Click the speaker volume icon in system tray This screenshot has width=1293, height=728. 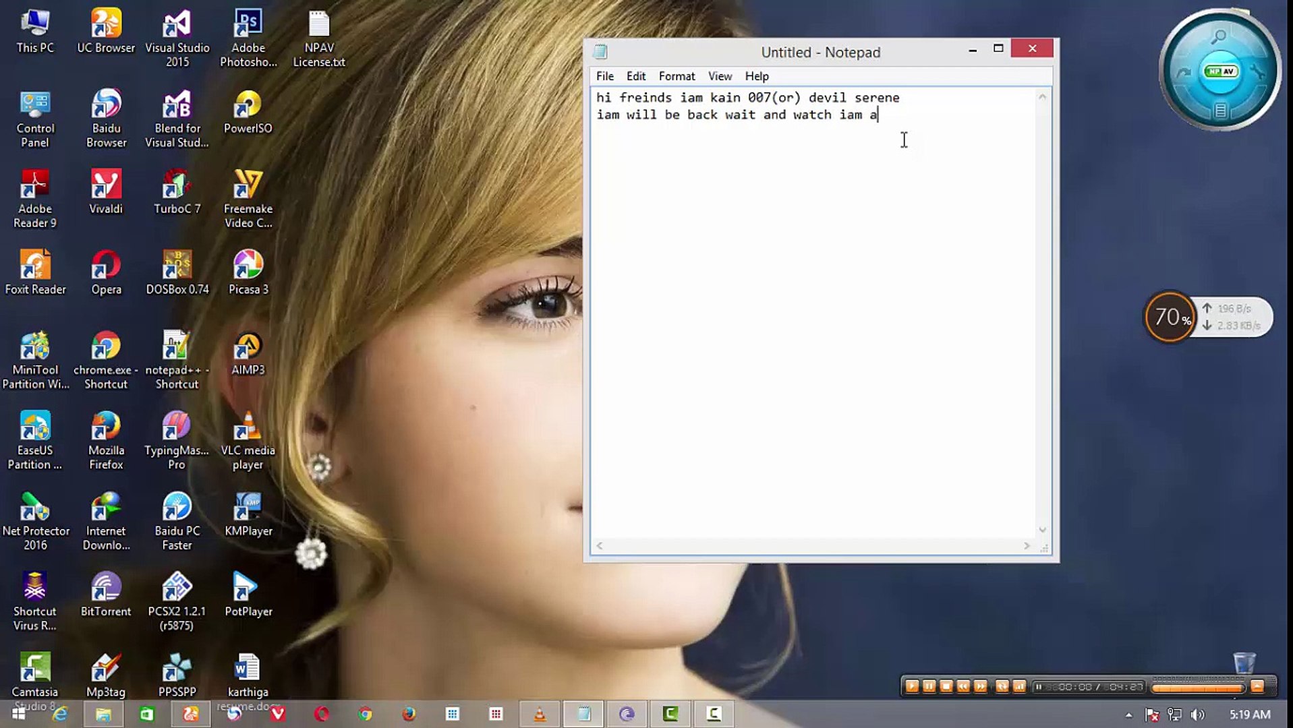point(1198,715)
